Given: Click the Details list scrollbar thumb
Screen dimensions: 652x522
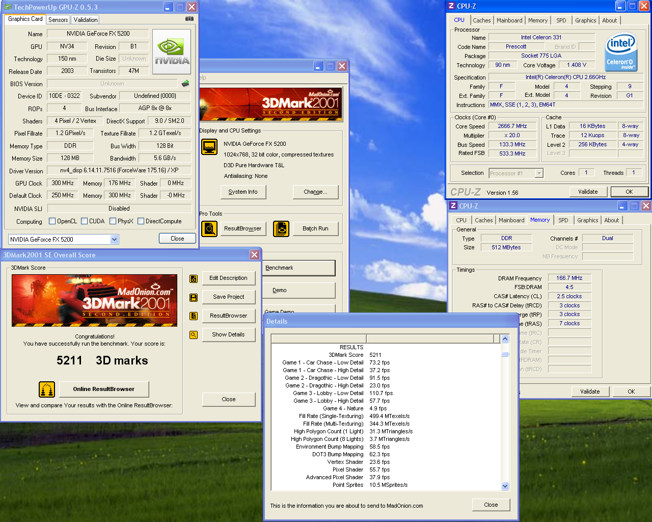Looking at the screenshot, I should point(505,354).
